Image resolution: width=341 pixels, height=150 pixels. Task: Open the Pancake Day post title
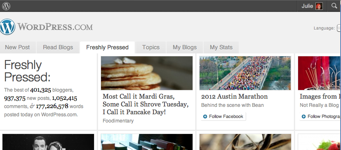(146, 104)
